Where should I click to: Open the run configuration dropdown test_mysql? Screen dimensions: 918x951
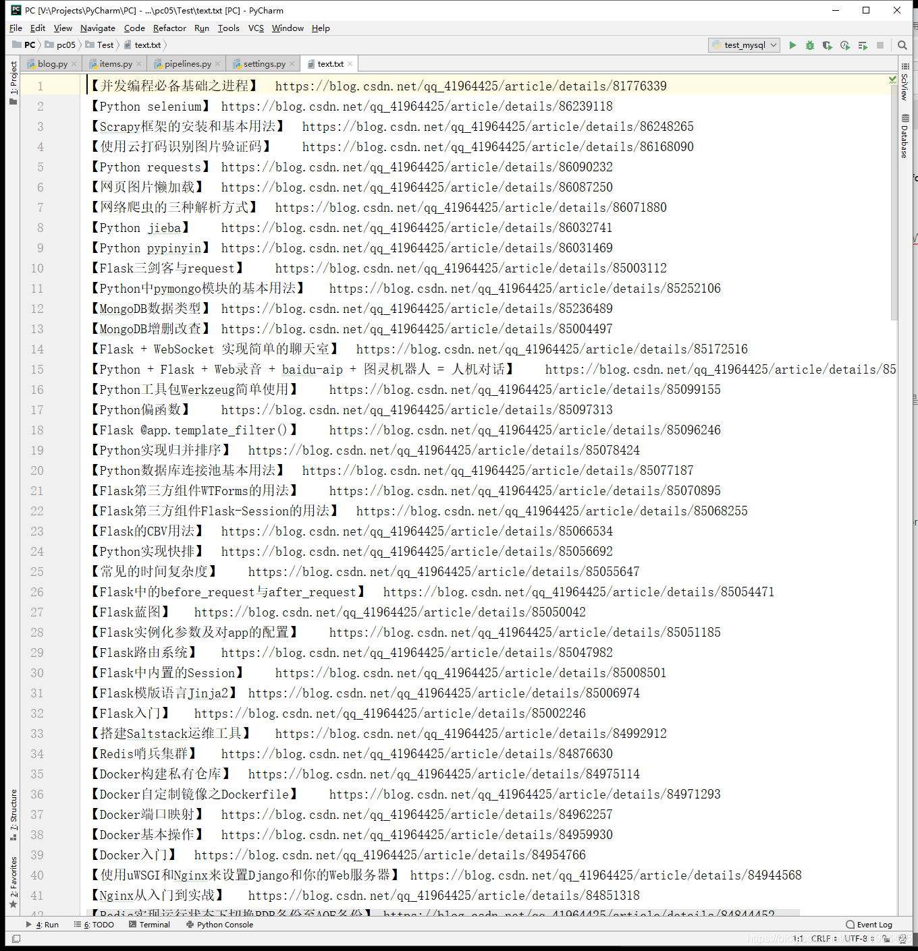point(745,45)
